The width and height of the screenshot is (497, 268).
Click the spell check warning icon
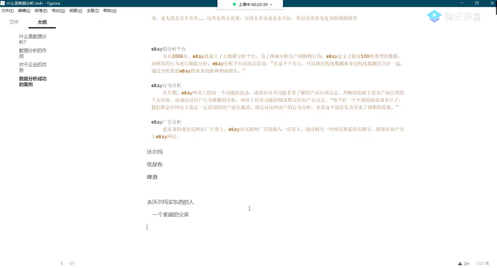click(460, 264)
